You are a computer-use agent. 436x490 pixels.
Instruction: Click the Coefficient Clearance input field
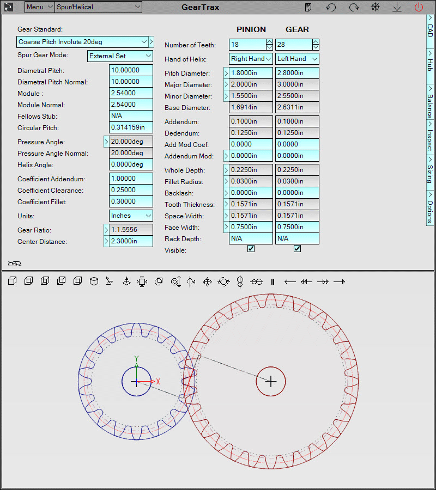tap(131, 190)
